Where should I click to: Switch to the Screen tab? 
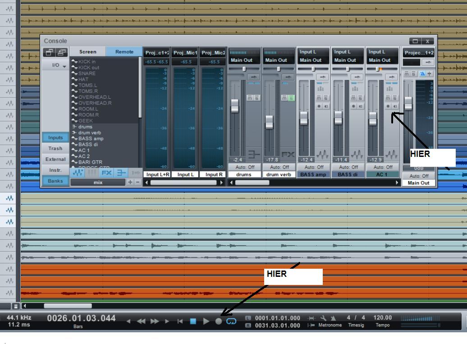point(88,52)
